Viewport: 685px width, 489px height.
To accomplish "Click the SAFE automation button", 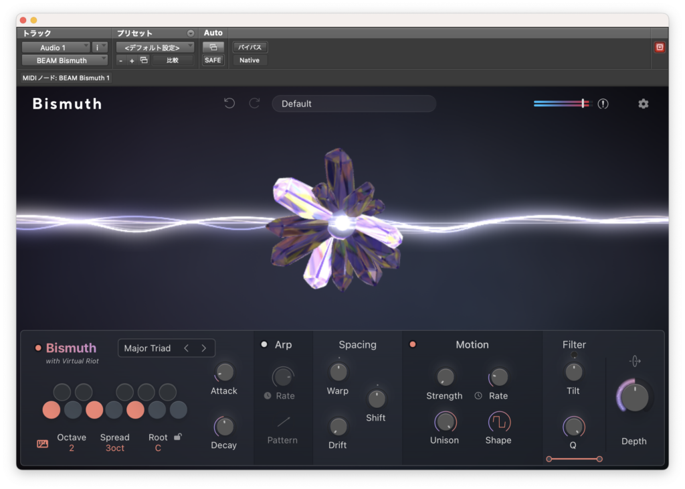I will point(213,60).
